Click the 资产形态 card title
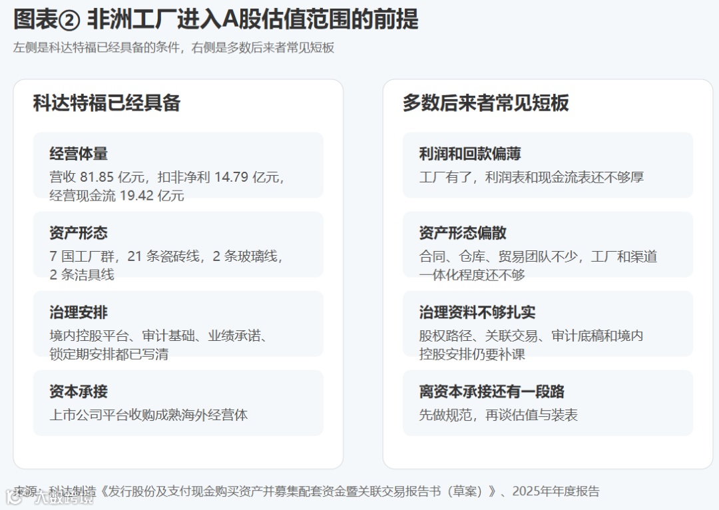 [x=79, y=233]
